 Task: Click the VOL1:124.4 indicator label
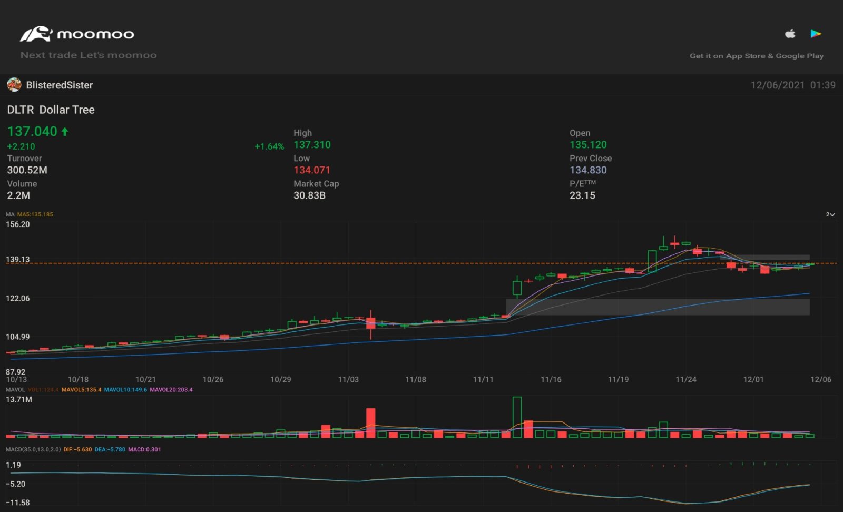[x=43, y=390]
